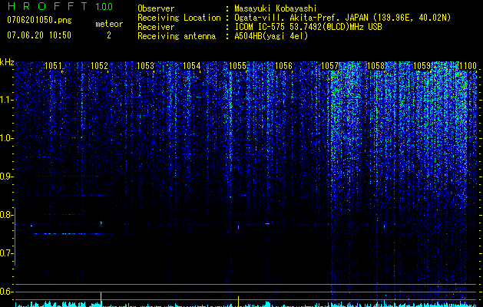483x307 pixels.
Task: Click the 1055 time marker
Action: 238,66
